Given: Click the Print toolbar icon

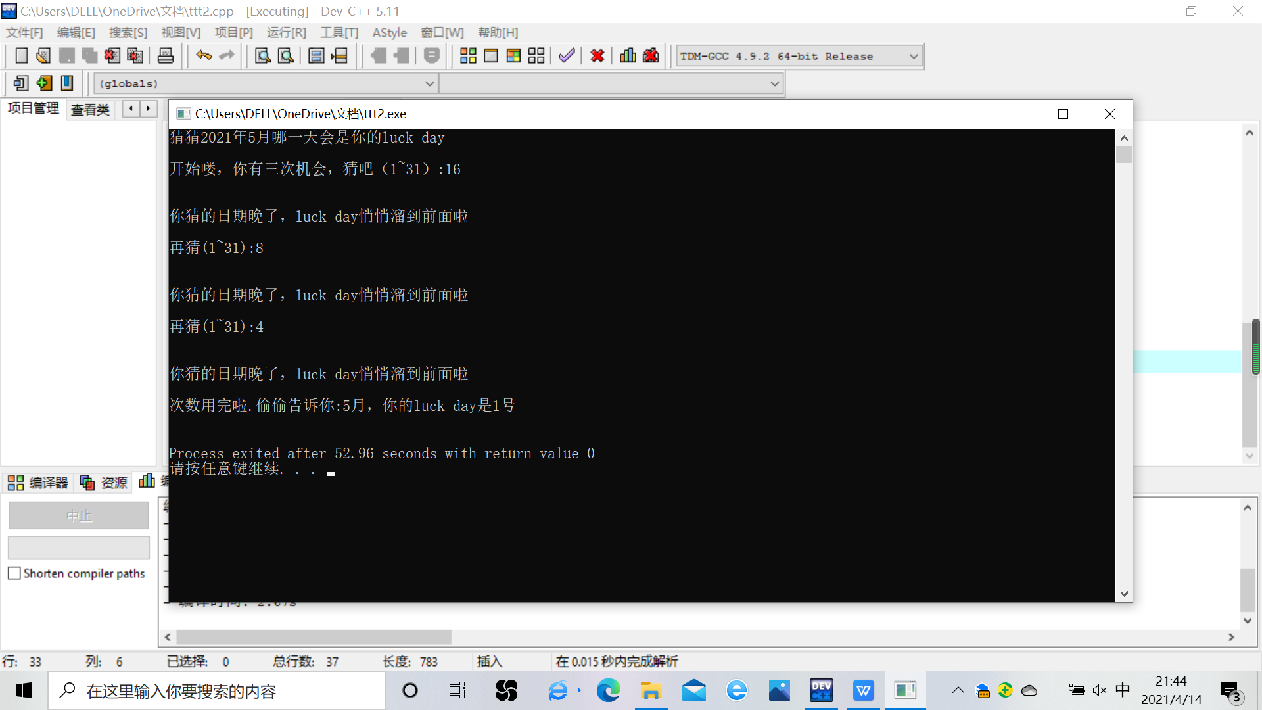Looking at the screenshot, I should tap(166, 56).
